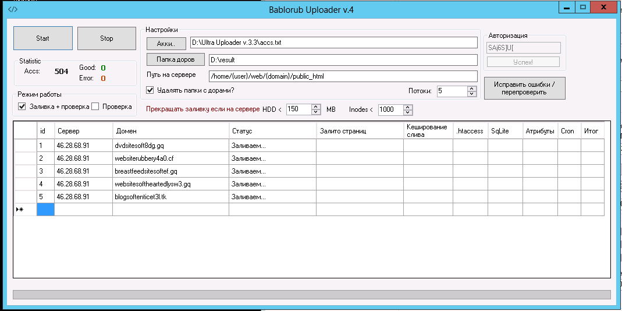Click SqLite column header

click(506, 130)
